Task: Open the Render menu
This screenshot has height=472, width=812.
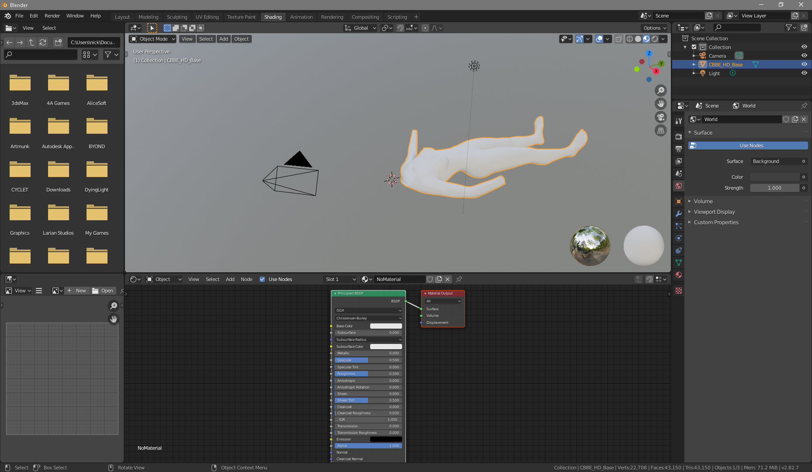Action: (52, 16)
